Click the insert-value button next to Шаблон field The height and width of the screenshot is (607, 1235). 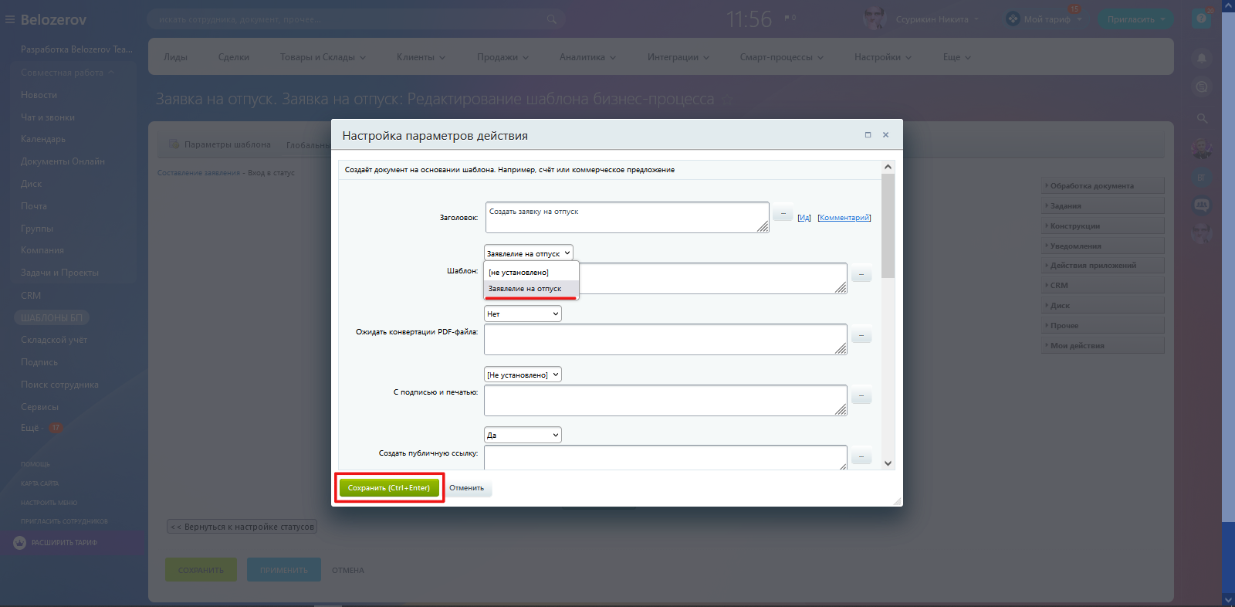click(x=861, y=273)
